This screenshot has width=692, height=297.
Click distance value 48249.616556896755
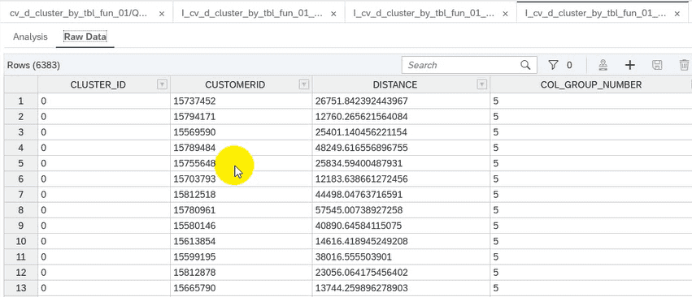pos(361,148)
